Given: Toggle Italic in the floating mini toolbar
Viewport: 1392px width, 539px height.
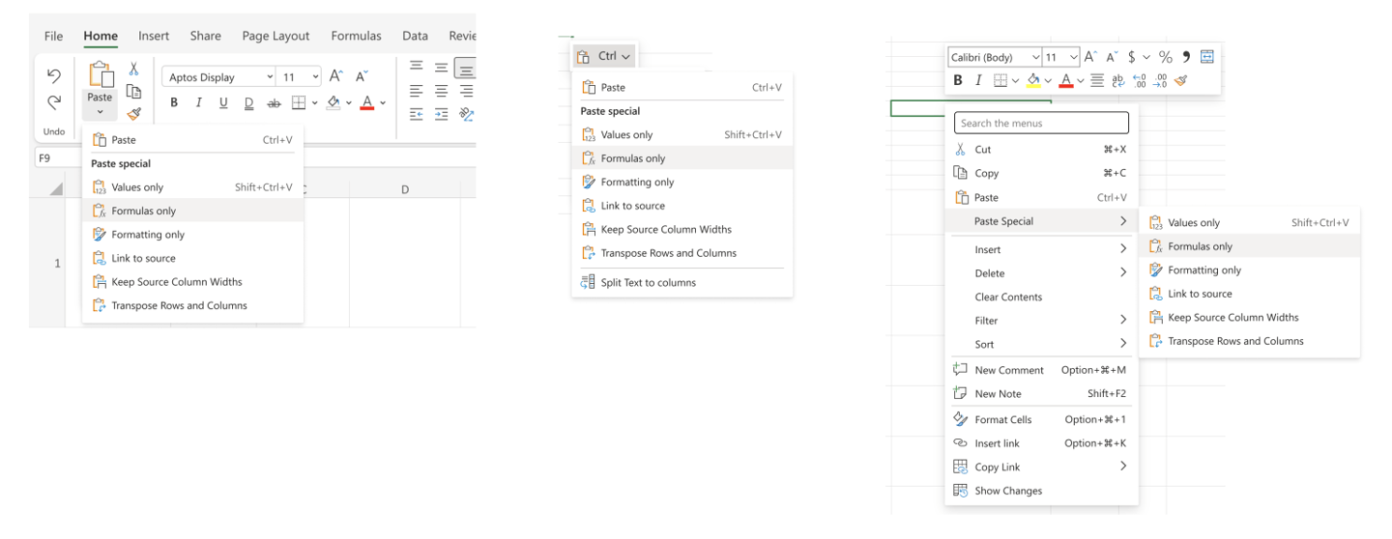Looking at the screenshot, I should (979, 80).
